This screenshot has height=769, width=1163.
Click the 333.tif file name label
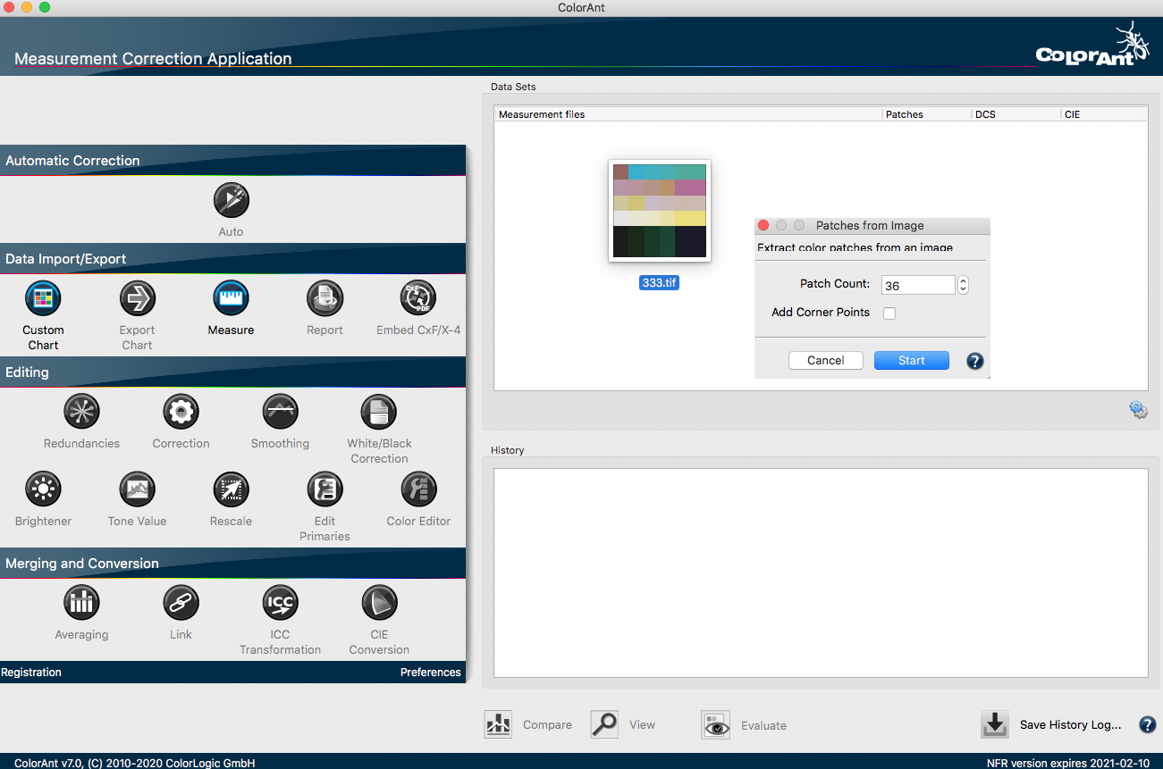point(660,282)
